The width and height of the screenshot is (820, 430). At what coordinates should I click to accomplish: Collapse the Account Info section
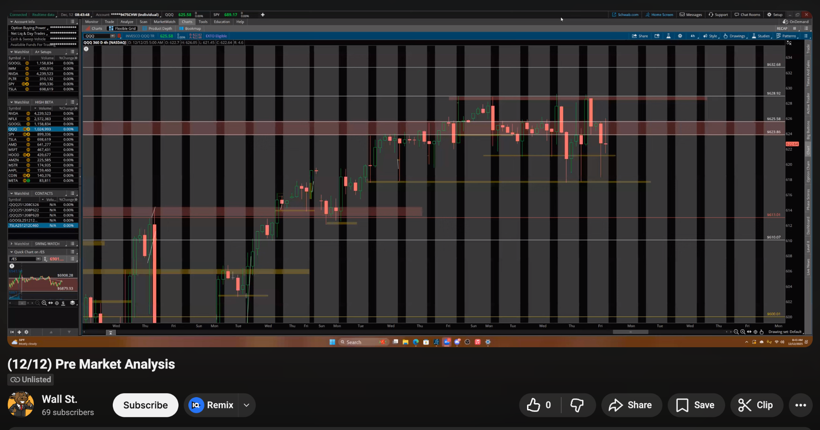click(12, 22)
